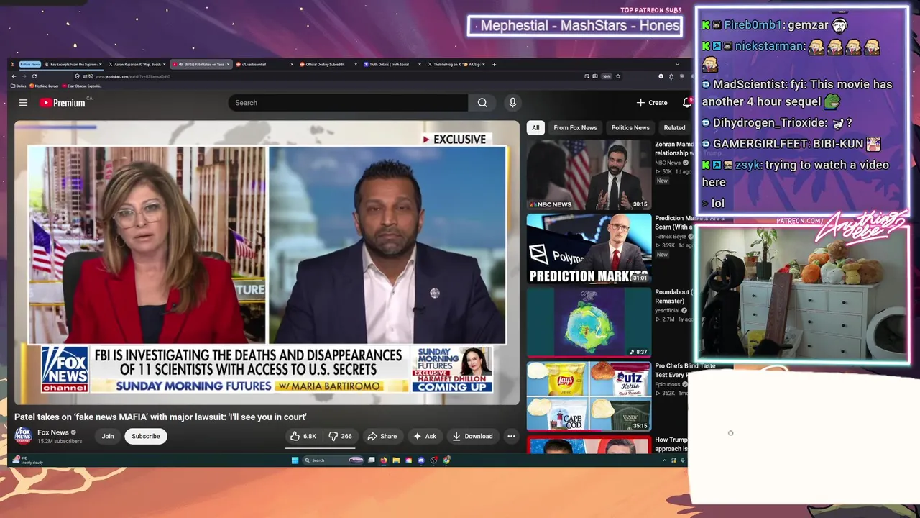Click the YouTube search magnifier button
Image resolution: width=920 pixels, height=518 pixels.
pyautogui.click(x=482, y=103)
